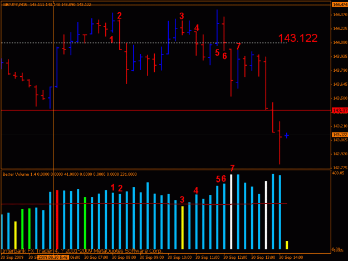The height and width of the screenshot is (261, 348).
Task: Click the 143.790 price axis label
Action: [x=340, y=71]
